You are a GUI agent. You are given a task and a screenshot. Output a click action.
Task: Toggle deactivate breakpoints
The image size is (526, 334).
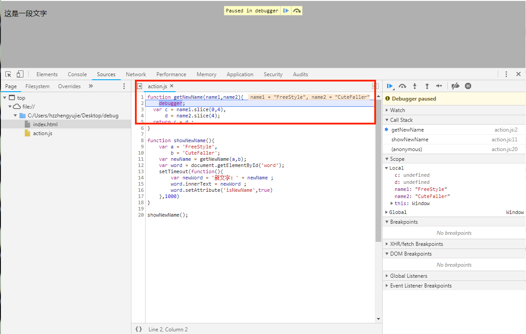tap(455, 86)
